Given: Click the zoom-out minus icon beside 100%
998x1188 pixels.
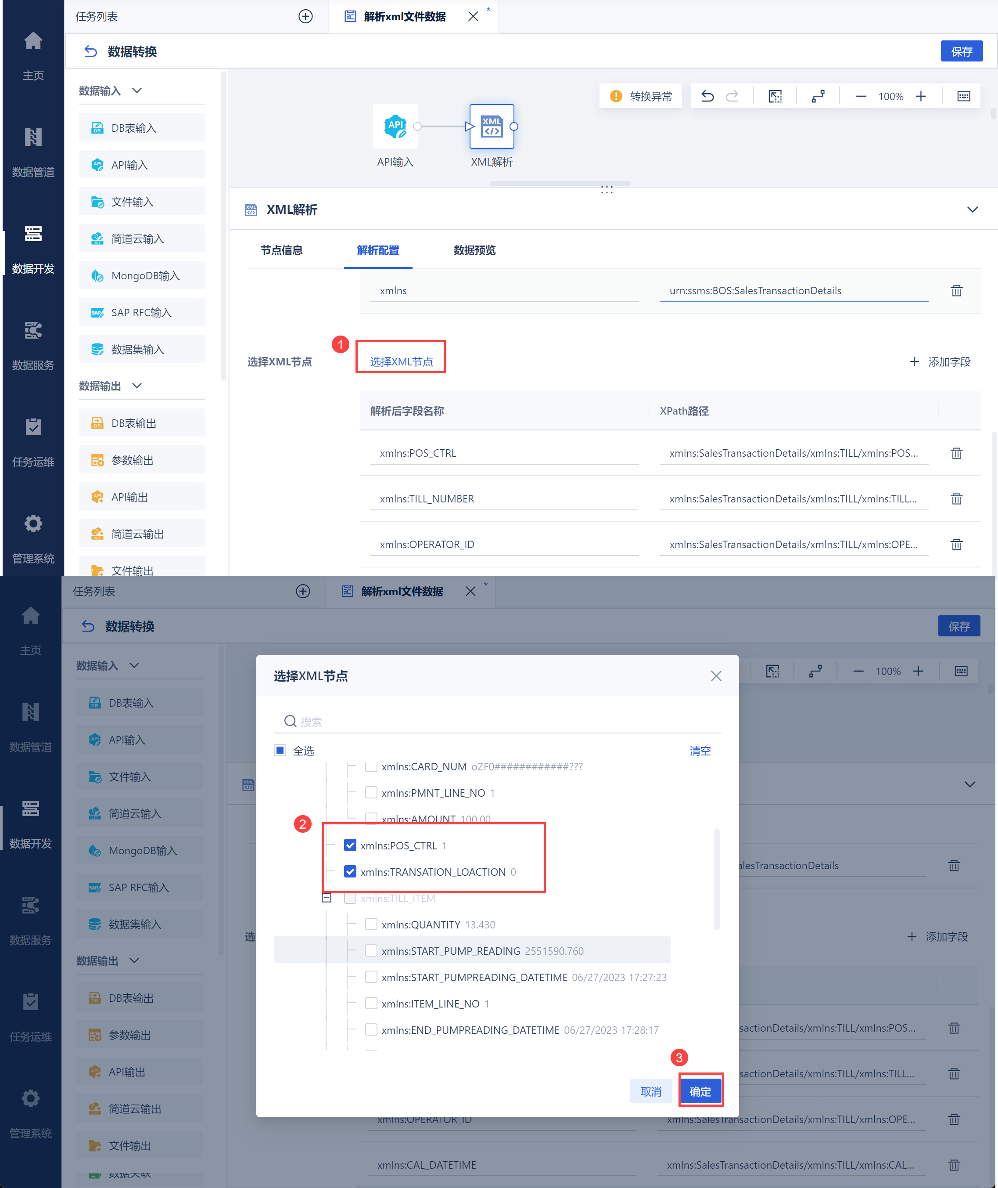Looking at the screenshot, I should point(861,96).
